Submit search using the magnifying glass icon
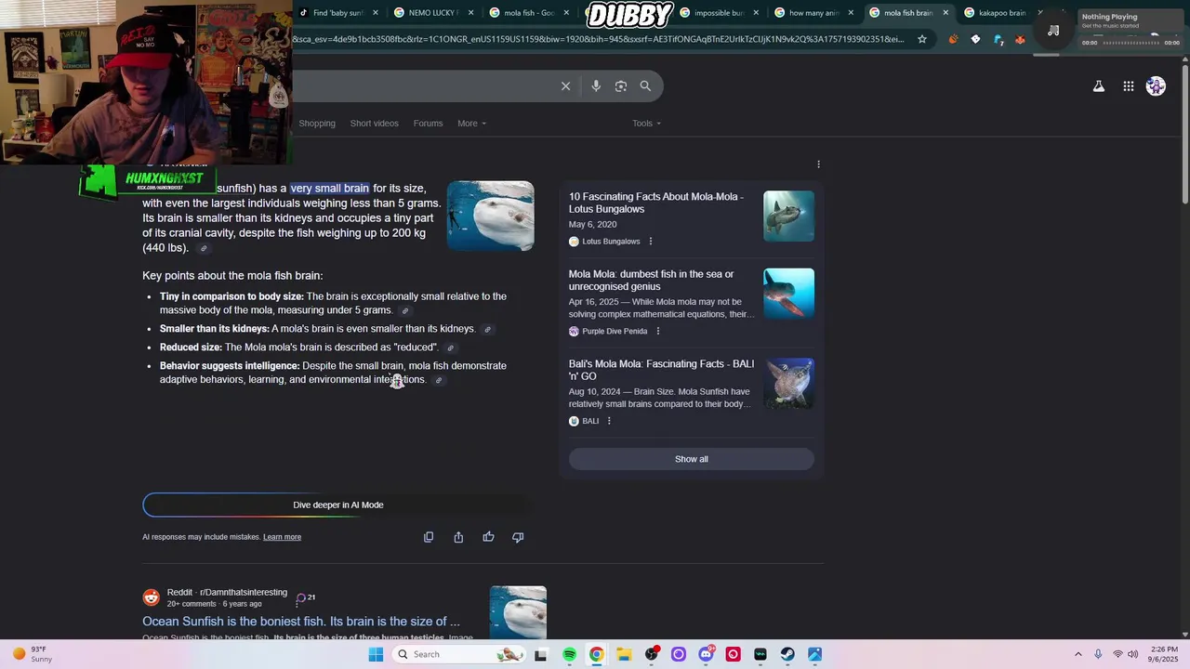Viewport: 1190px width, 669px height. 645,86
